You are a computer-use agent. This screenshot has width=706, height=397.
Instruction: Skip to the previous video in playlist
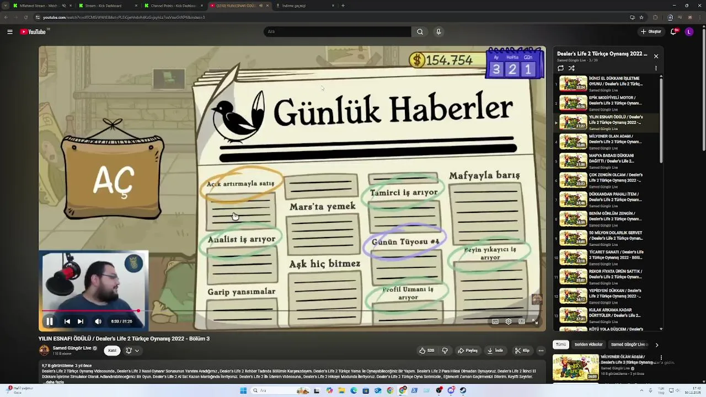point(67,321)
